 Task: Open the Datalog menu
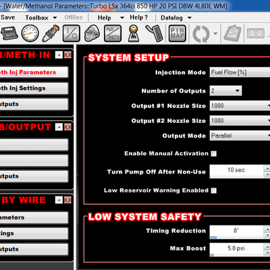176,18
